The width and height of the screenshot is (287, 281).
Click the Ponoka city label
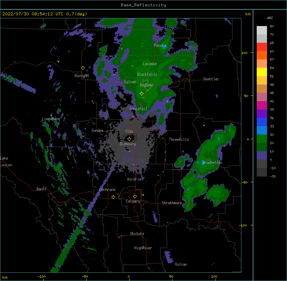click(160, 45)
